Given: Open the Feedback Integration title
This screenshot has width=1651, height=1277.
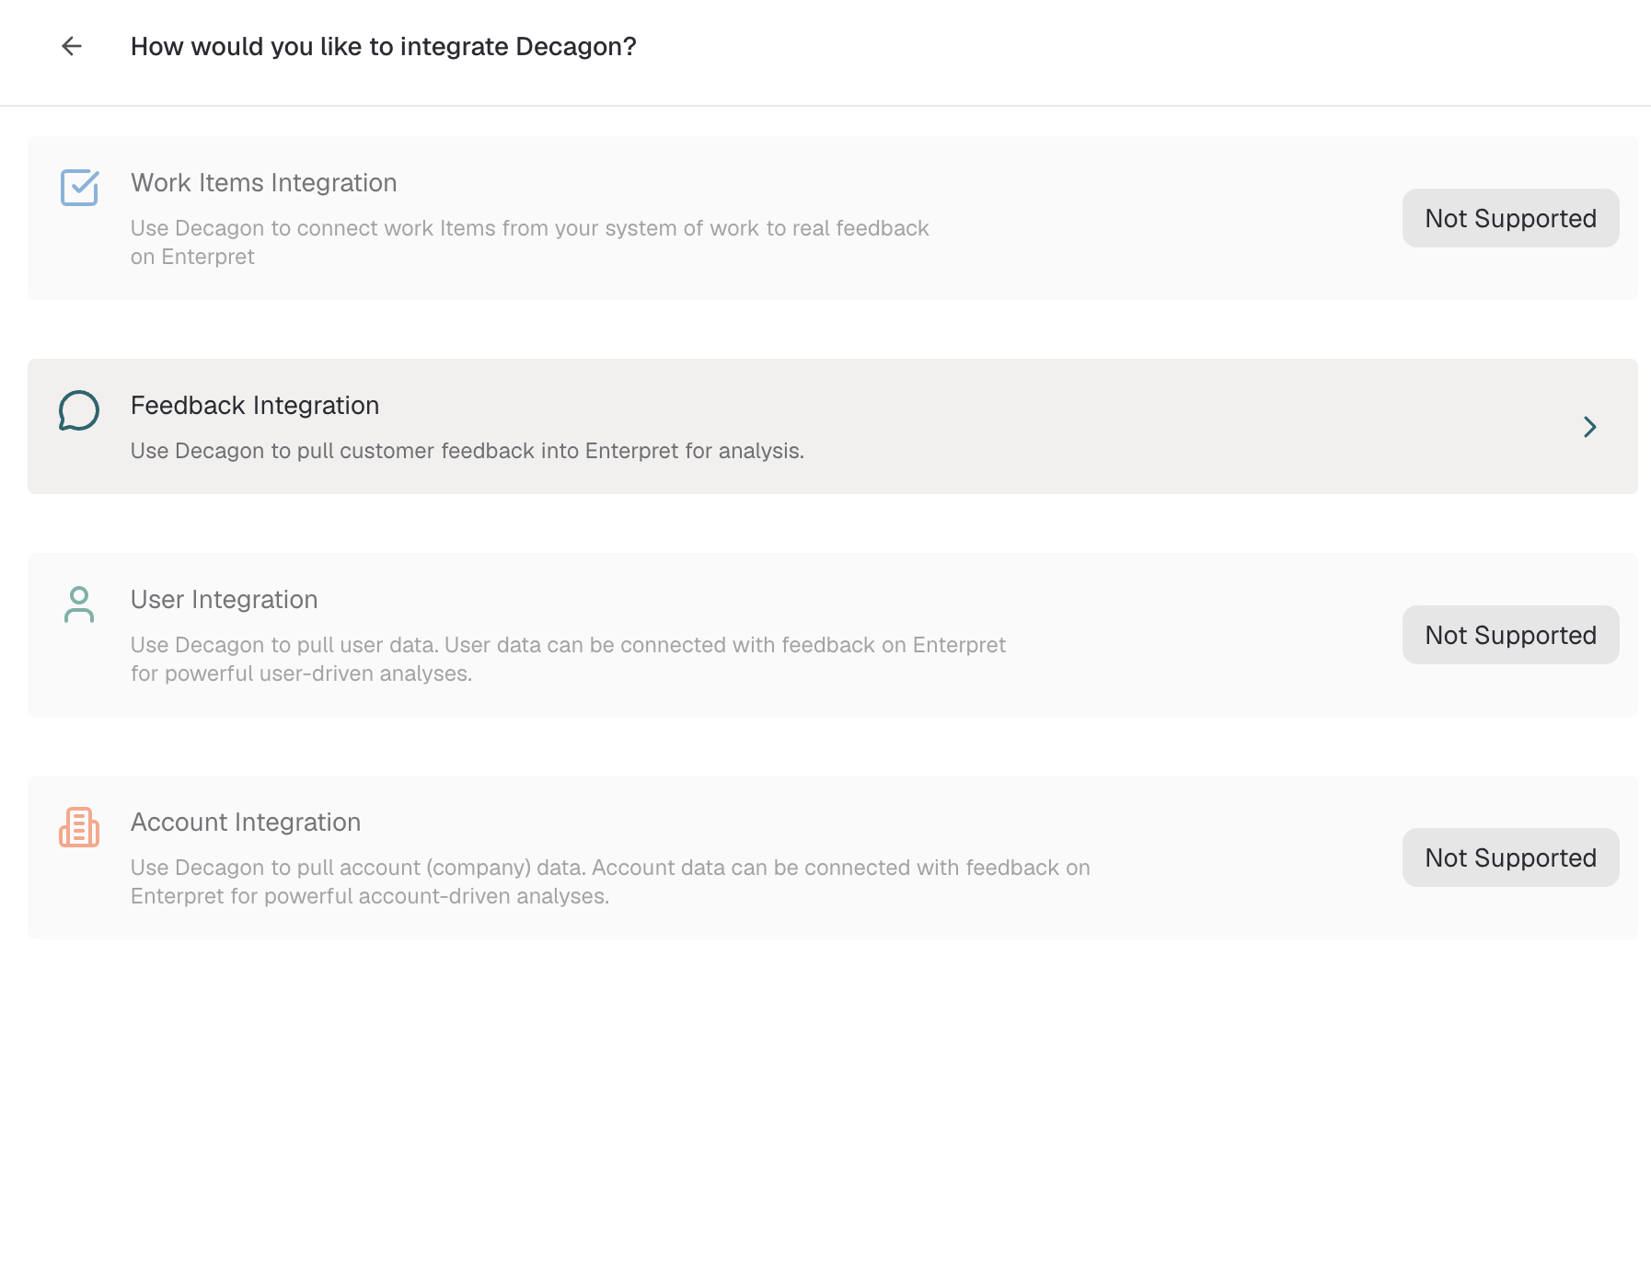Looking at the screenshot, I should coord(255,406).
